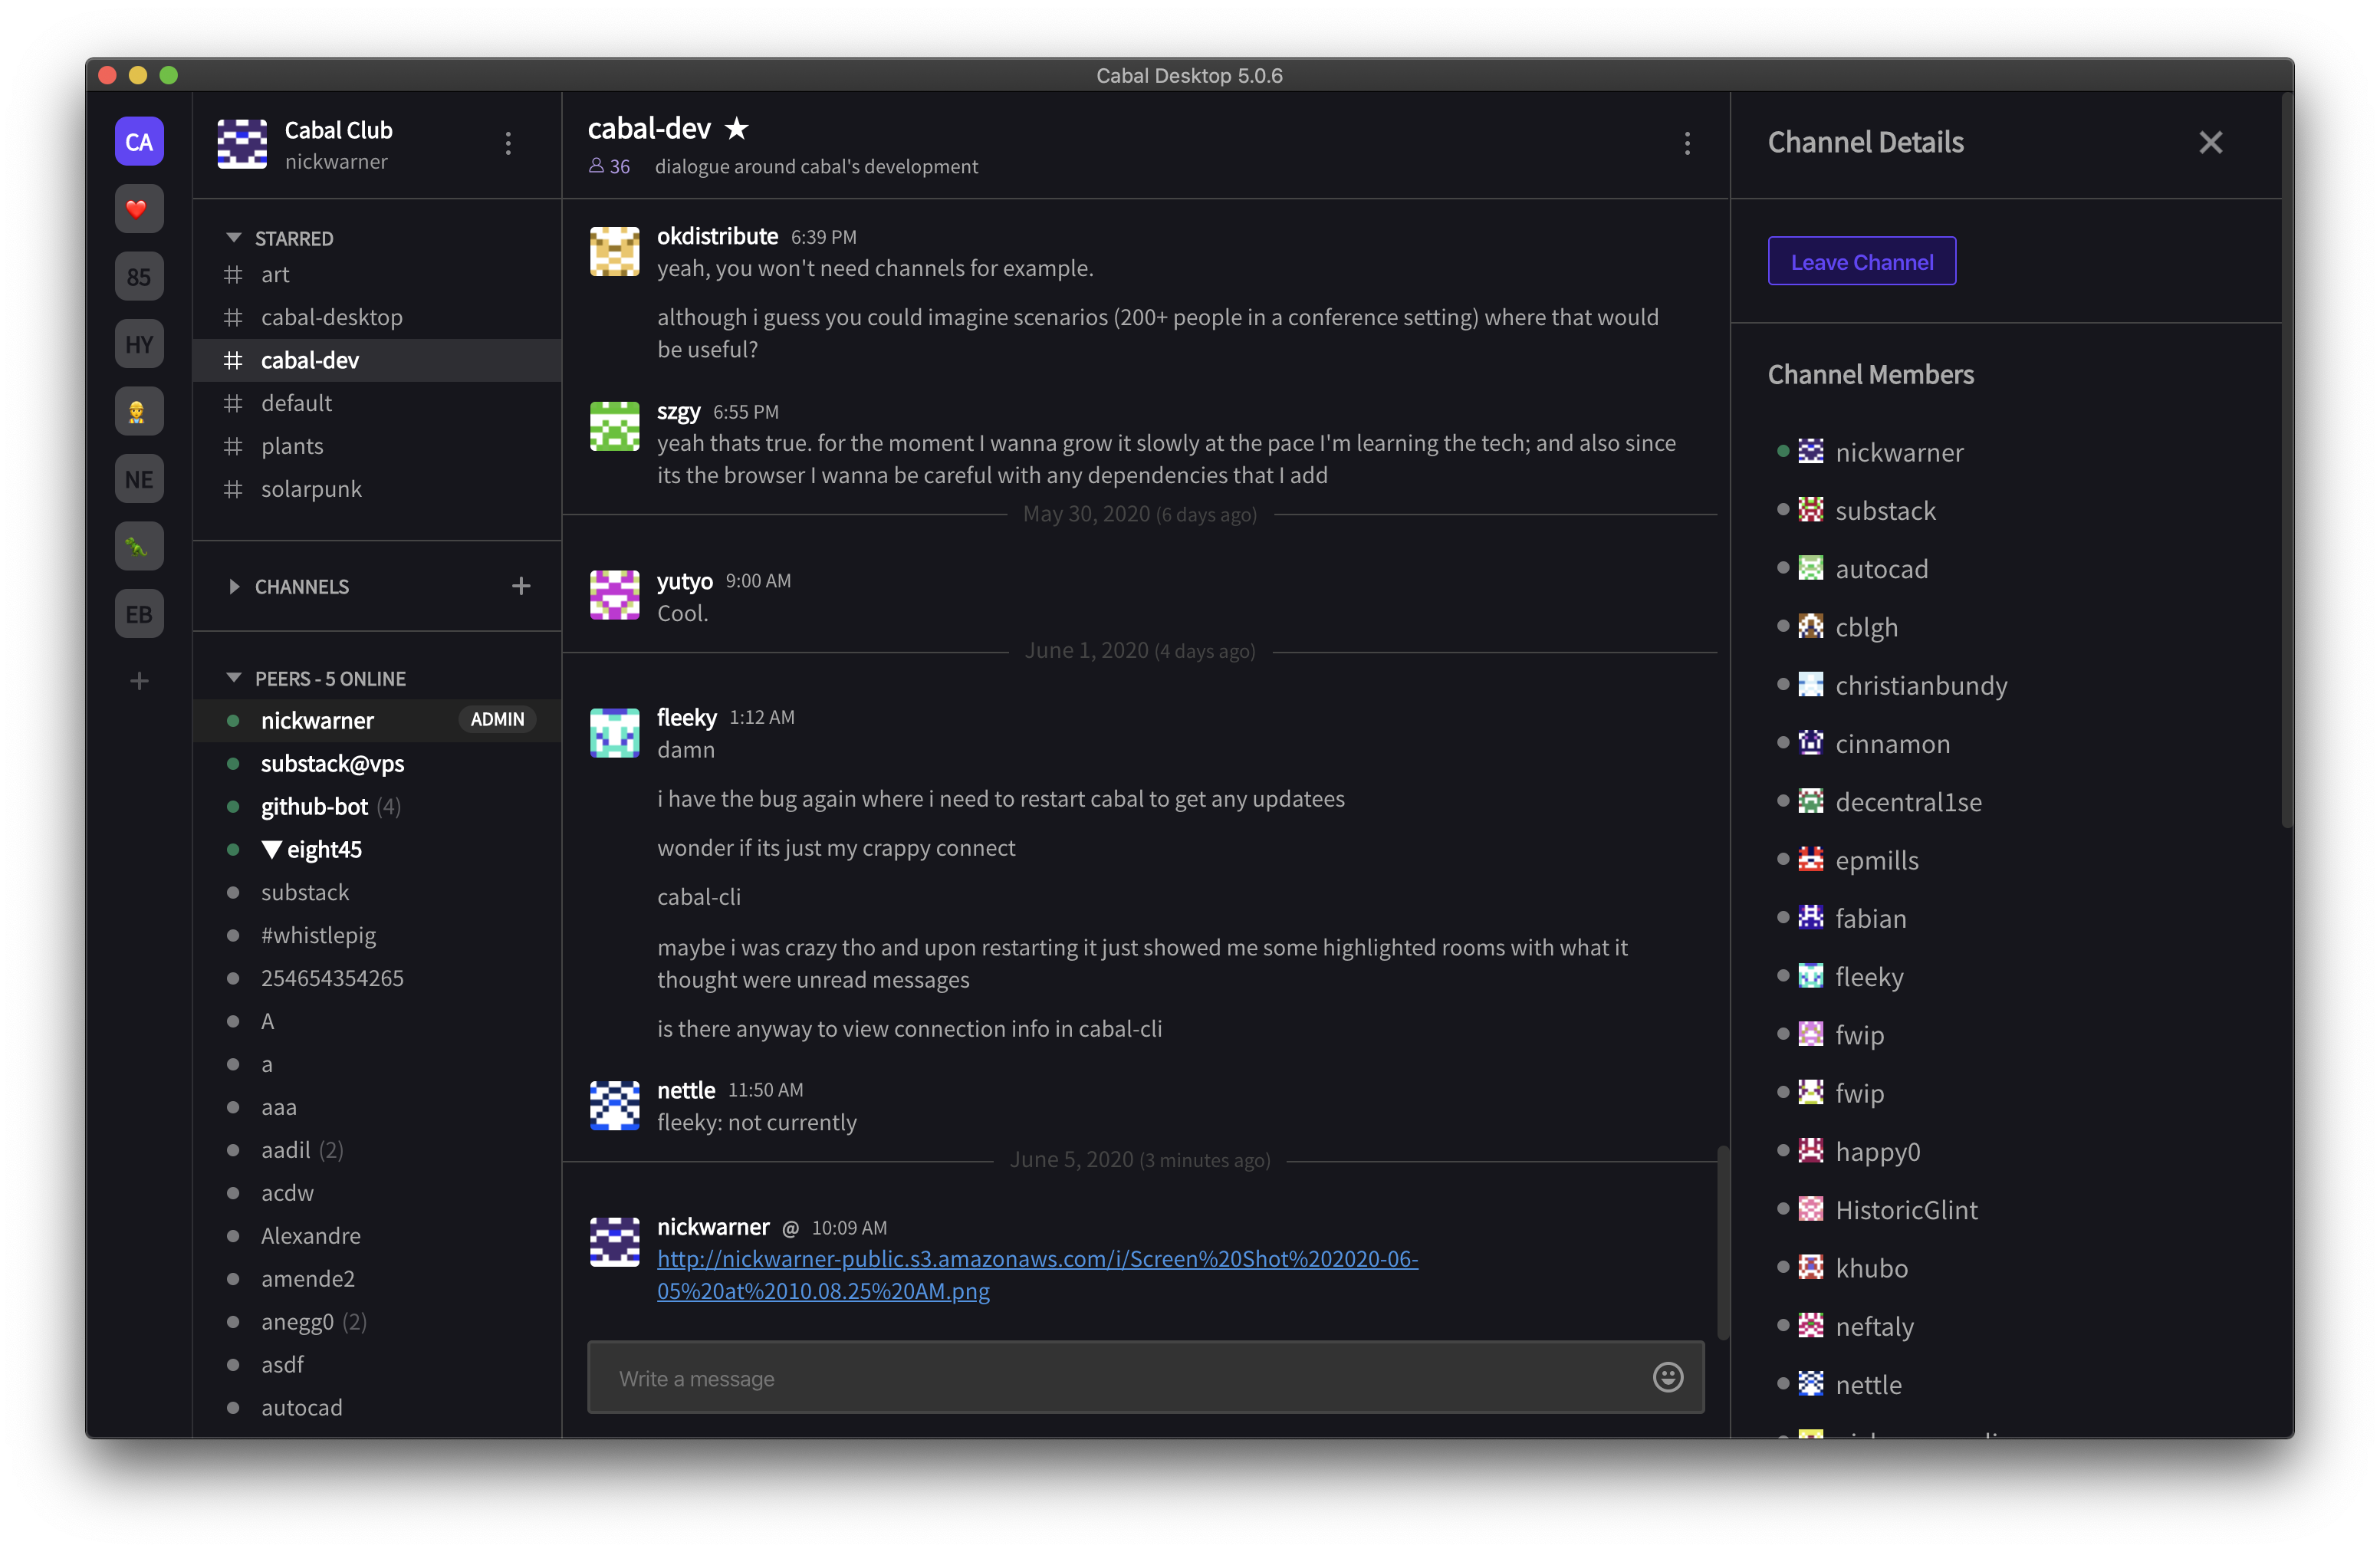Collapse the CHANNELS section
Viewport: 2380px width, 1552px height.
click(235, 587)
